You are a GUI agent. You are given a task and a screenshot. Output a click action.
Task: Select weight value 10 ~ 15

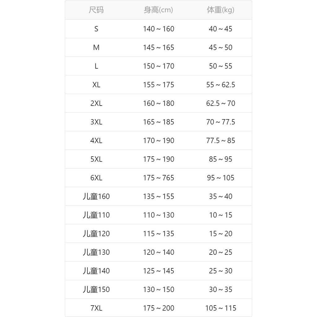pos(220,215)
